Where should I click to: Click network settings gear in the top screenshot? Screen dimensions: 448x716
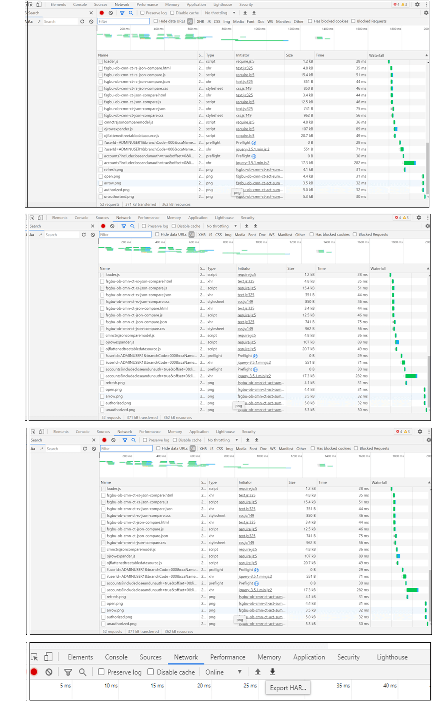(426, 13)
